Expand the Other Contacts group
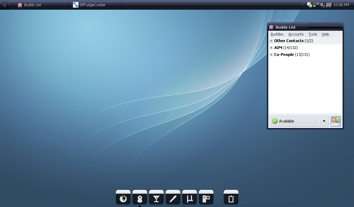The image size is (354, 207). [271, 41]
